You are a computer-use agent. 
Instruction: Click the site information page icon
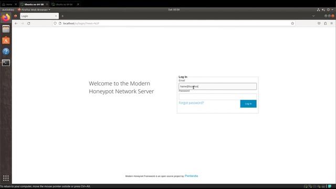coord(60,23)
